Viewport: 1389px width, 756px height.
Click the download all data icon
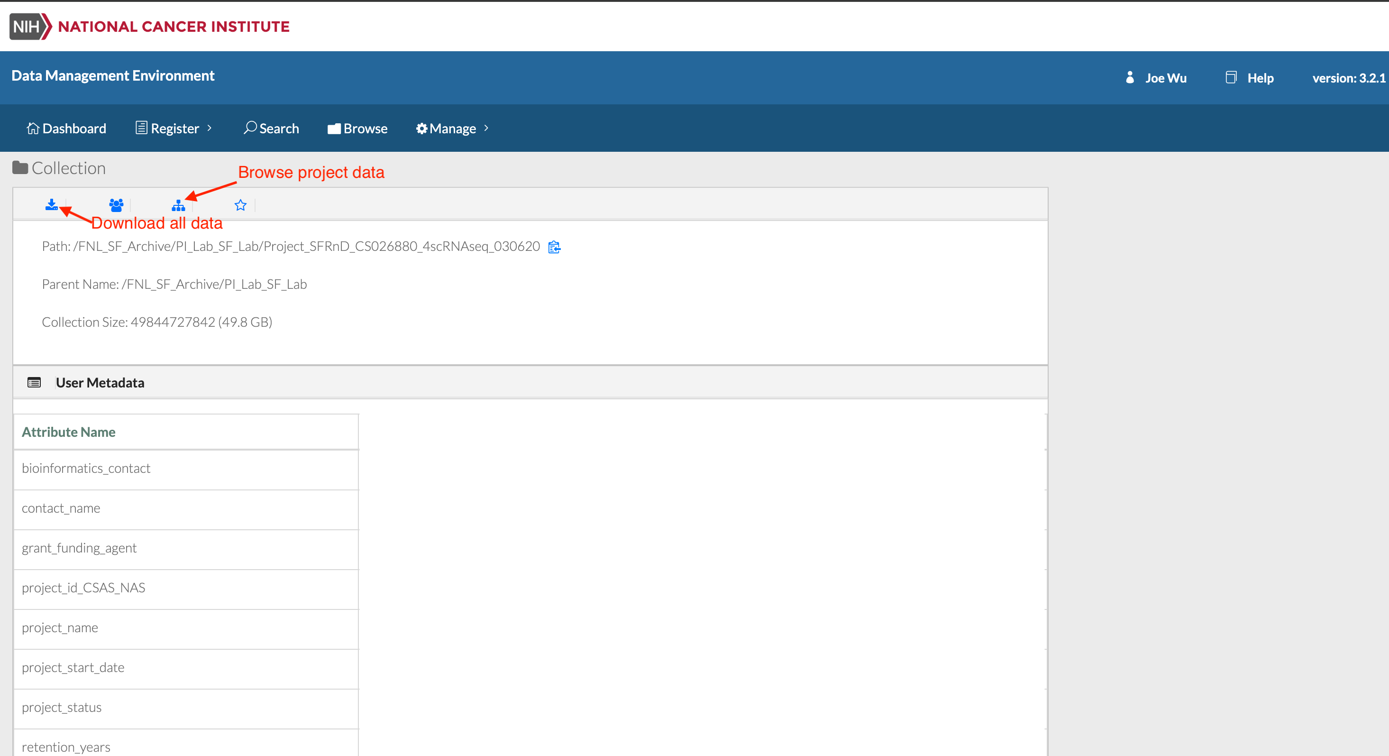click(x=51, y=204)
